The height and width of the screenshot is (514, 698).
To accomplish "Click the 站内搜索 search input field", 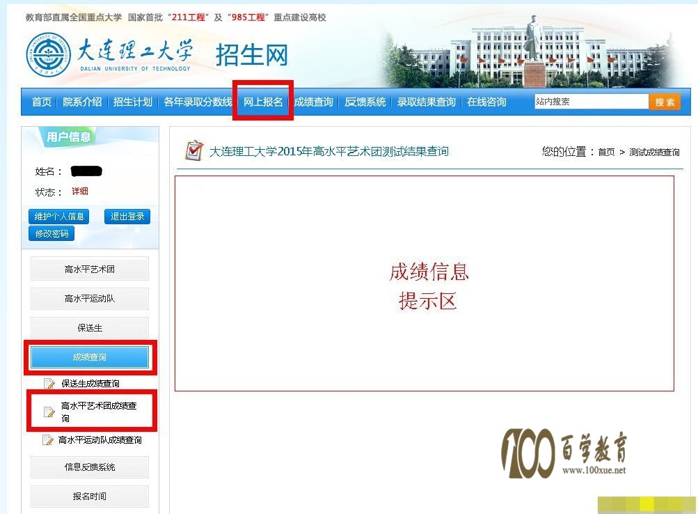I will coord(591,102).
